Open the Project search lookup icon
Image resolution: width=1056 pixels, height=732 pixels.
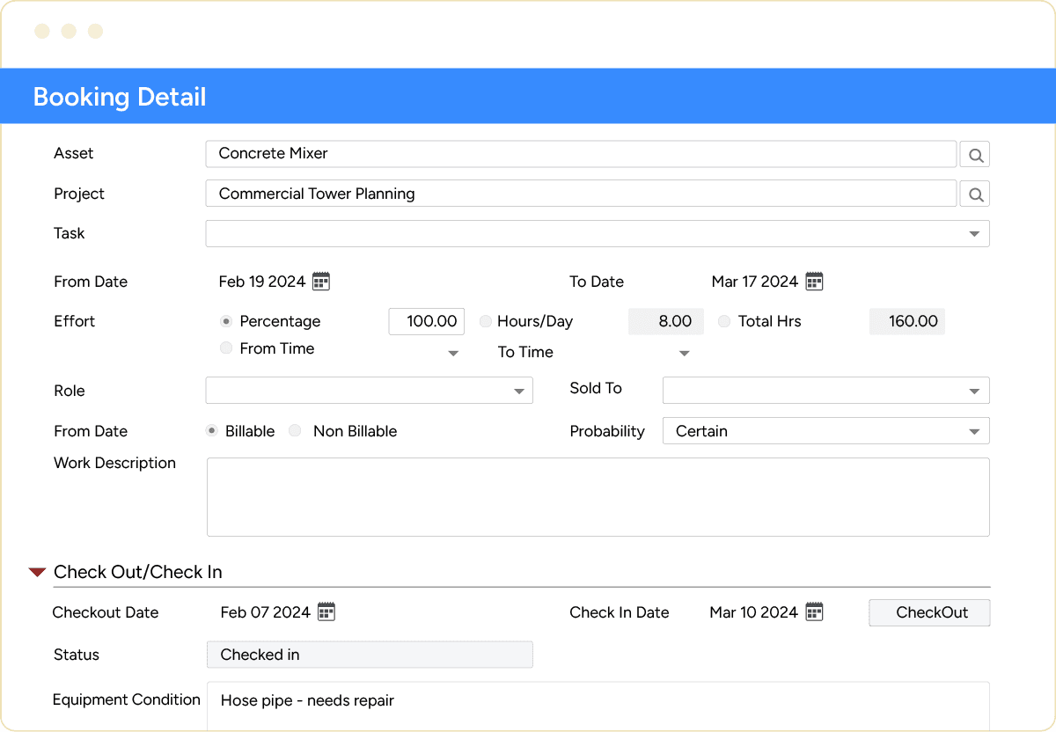pos(974,194)
